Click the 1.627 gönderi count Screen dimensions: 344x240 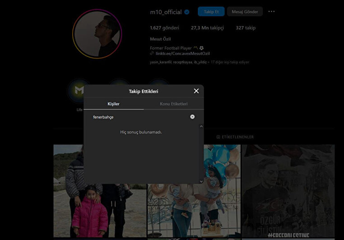[164, 28]
